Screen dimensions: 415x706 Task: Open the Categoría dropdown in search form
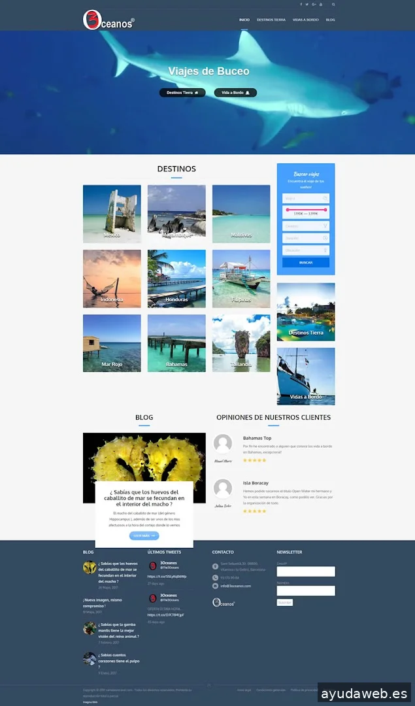pos(306,226)
